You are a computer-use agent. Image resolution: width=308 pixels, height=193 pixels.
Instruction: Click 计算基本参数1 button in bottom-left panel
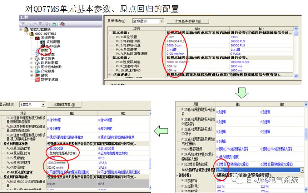pos(65,104)
